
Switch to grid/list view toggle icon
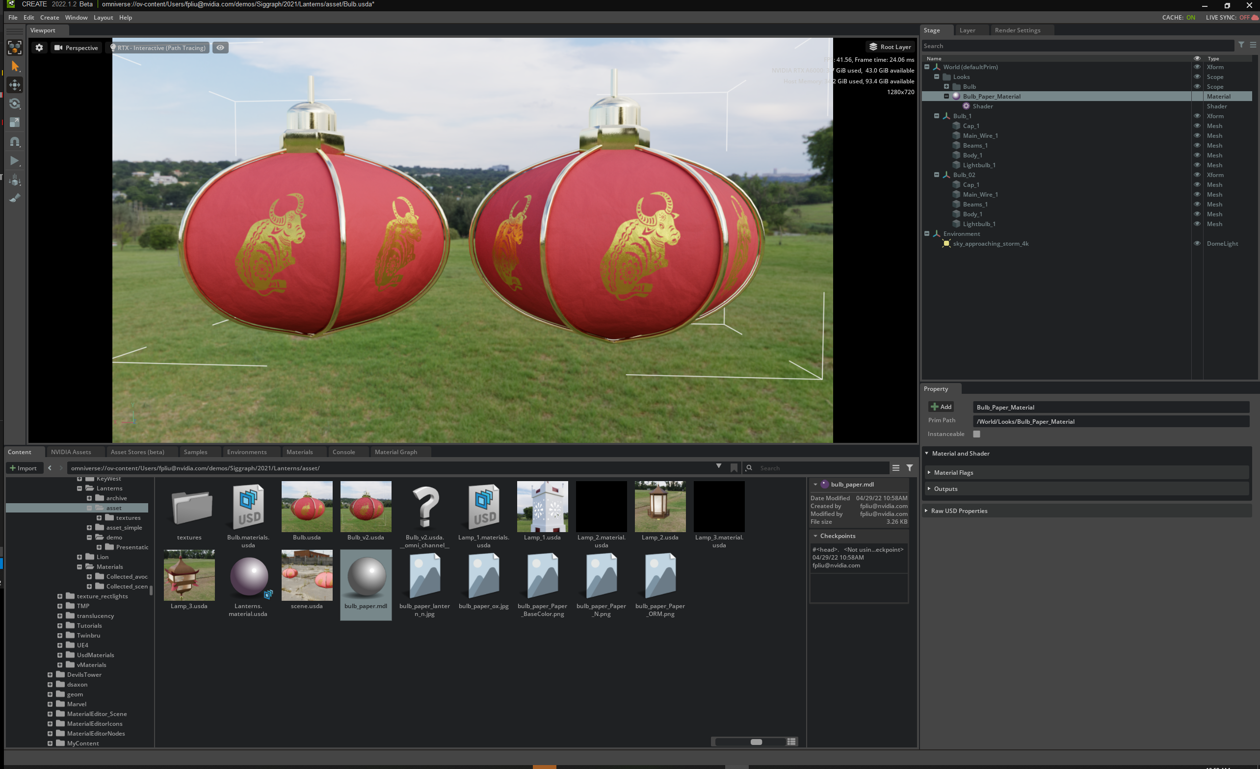click(x=791, y=742)
